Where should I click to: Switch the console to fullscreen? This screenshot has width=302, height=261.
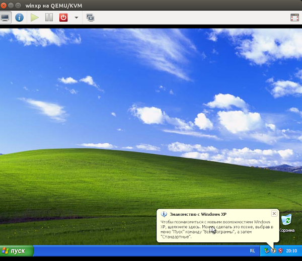[x=294, y=18]
